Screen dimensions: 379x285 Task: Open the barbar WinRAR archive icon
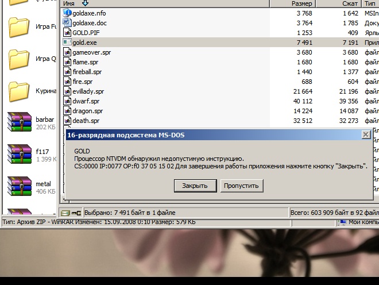pyautogui.click(x=19, y=123)
